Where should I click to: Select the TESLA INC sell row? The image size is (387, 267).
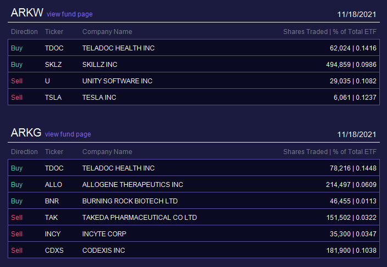(194, 97)
